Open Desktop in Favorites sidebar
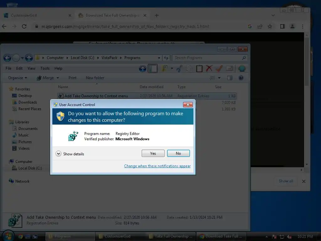 (x=25, y=96)
